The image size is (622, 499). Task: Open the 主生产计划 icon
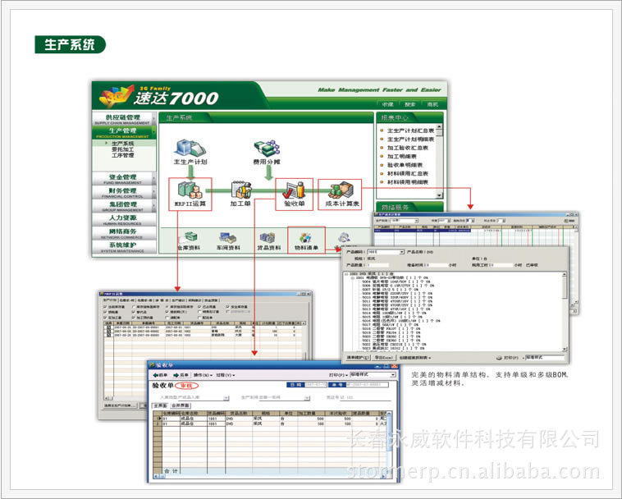[190, 152]
